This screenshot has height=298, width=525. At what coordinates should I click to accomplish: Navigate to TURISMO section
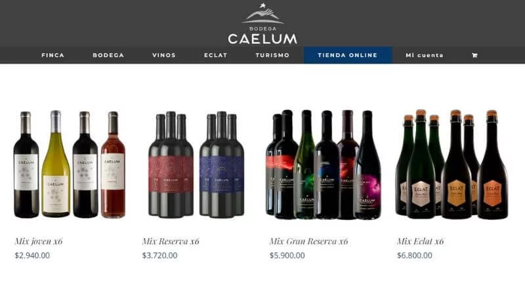pos(272,55)
